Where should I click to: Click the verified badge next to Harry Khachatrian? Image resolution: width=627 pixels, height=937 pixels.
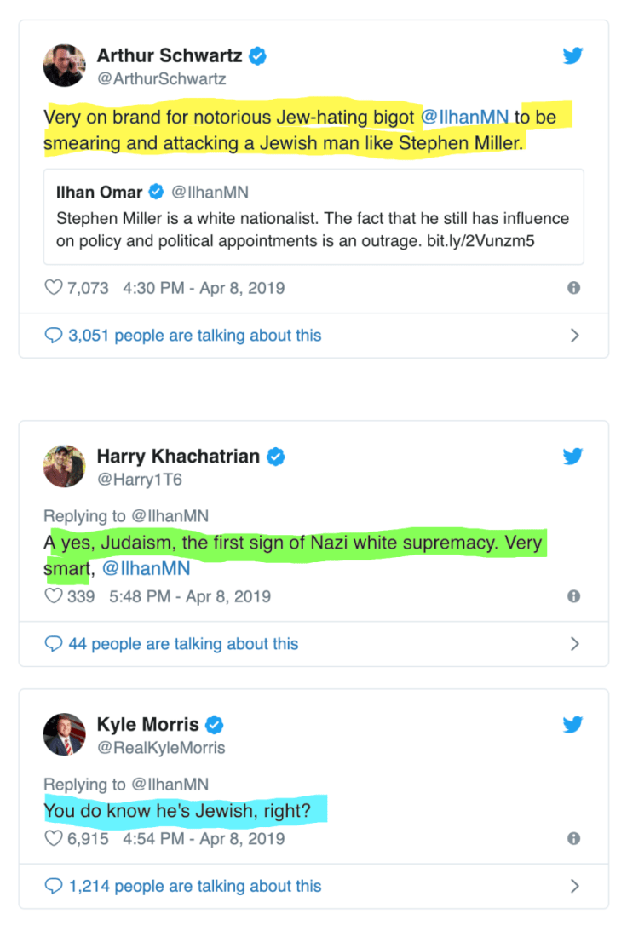(x=275, y=457)
